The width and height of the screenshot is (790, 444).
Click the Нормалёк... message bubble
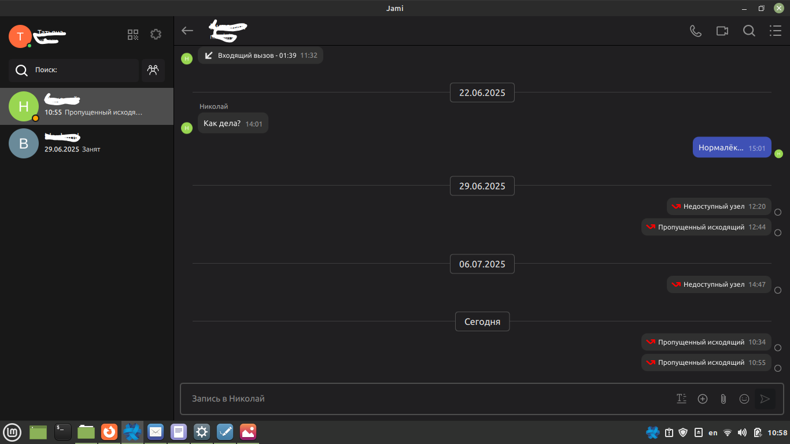point(732,147)
